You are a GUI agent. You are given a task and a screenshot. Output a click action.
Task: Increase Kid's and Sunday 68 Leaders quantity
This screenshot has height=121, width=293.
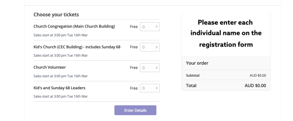tap(157, 87)
